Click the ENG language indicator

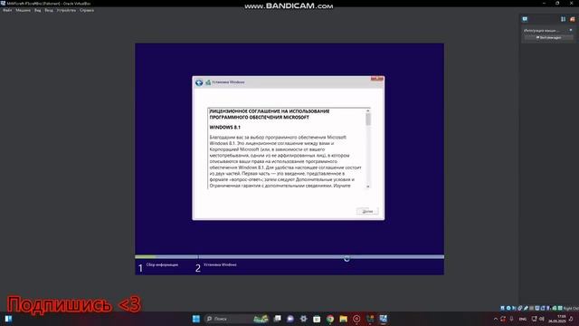pyautogui.click(x=523, y=319)
